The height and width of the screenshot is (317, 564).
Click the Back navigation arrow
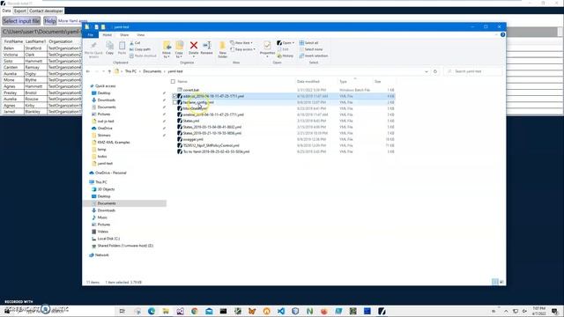(x=88, y=71)
